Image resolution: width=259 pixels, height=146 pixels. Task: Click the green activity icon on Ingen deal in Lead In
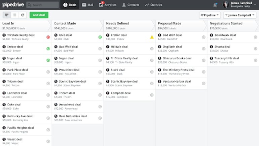(x=48, y=60)
